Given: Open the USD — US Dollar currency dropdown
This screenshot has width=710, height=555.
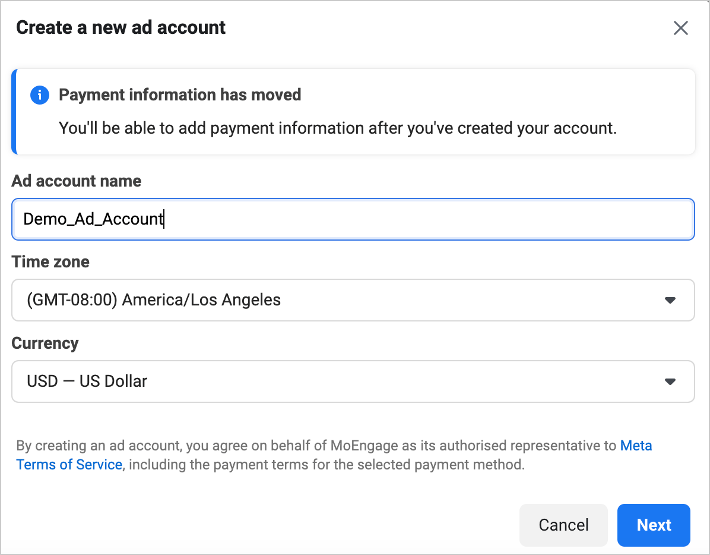Looking at the screenshot, I should coord(353,381).
